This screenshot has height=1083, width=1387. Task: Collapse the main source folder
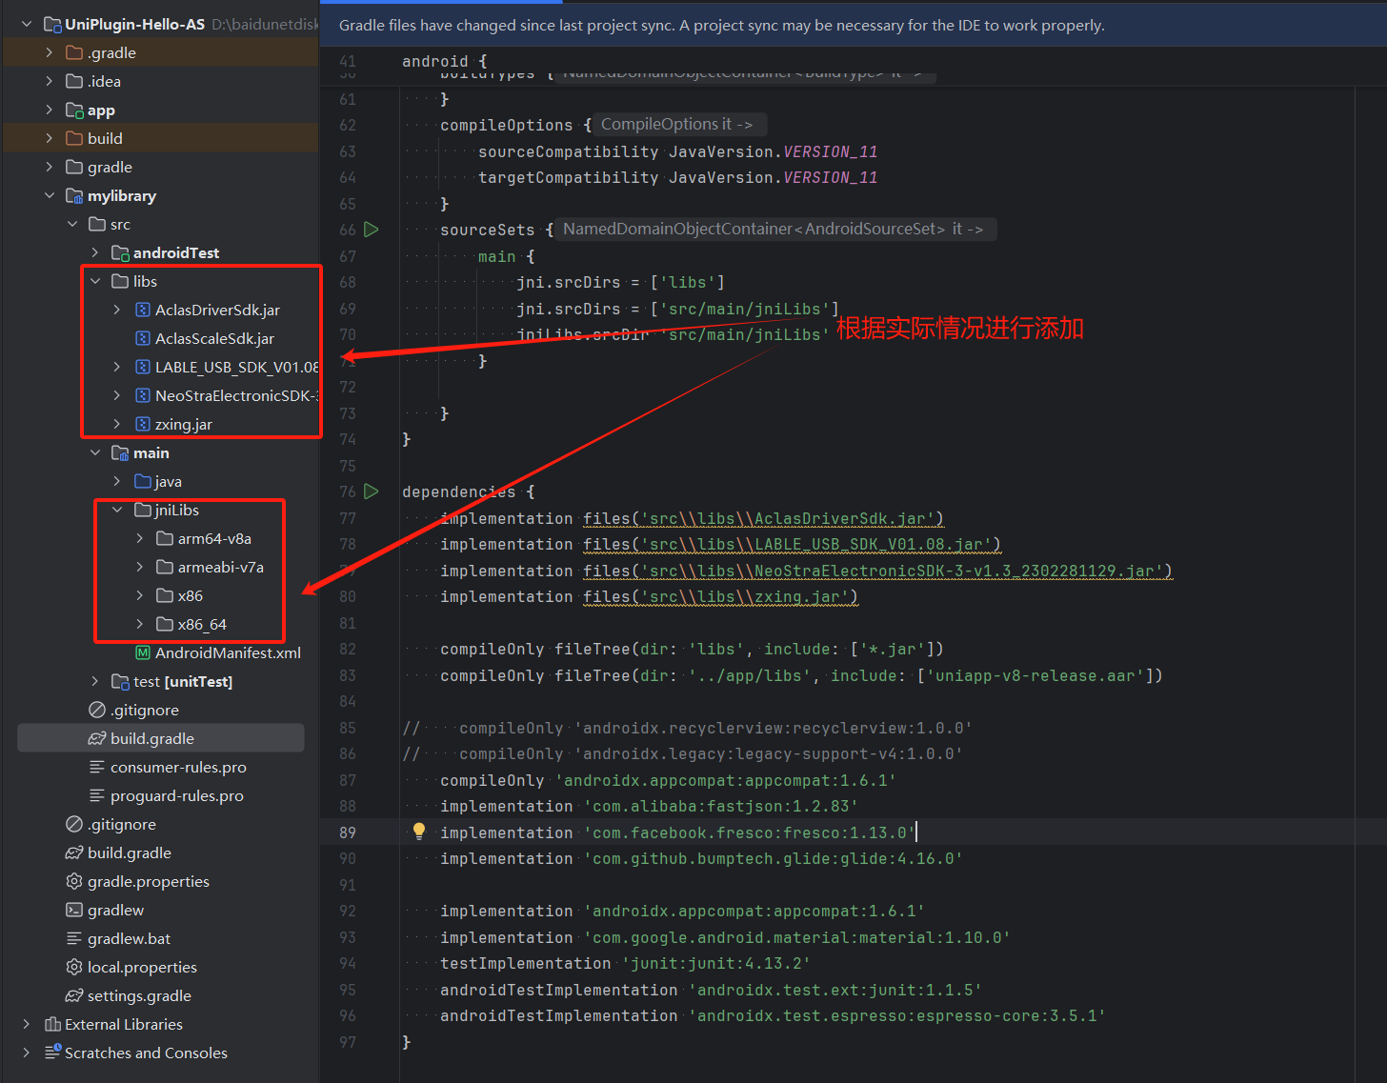pyautogui.click(x=95, y=452)
